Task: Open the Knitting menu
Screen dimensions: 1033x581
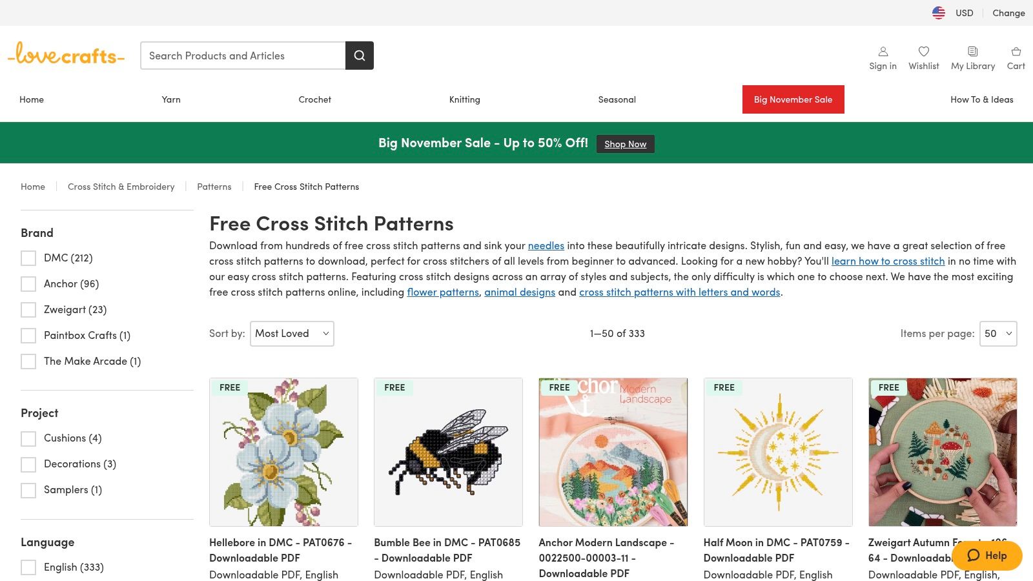Action: (465, 99)
